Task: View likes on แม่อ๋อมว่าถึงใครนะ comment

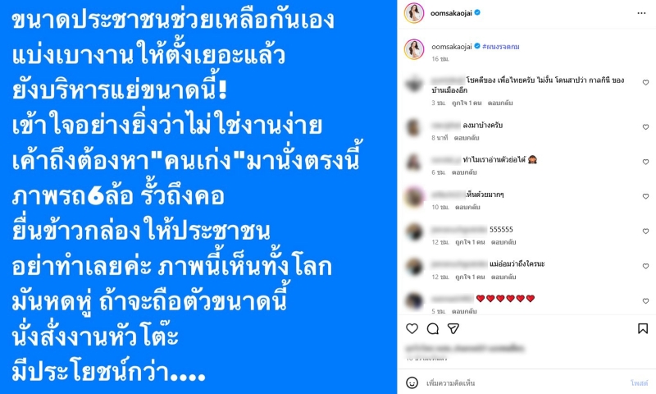Action: coord(468,277)
